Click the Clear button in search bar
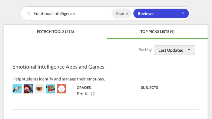Image resolution: width=212 pixels, height=119 pixels. [121, 14]
